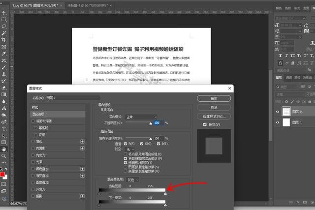Select the Zoom magnifier tool

point(4,155)
